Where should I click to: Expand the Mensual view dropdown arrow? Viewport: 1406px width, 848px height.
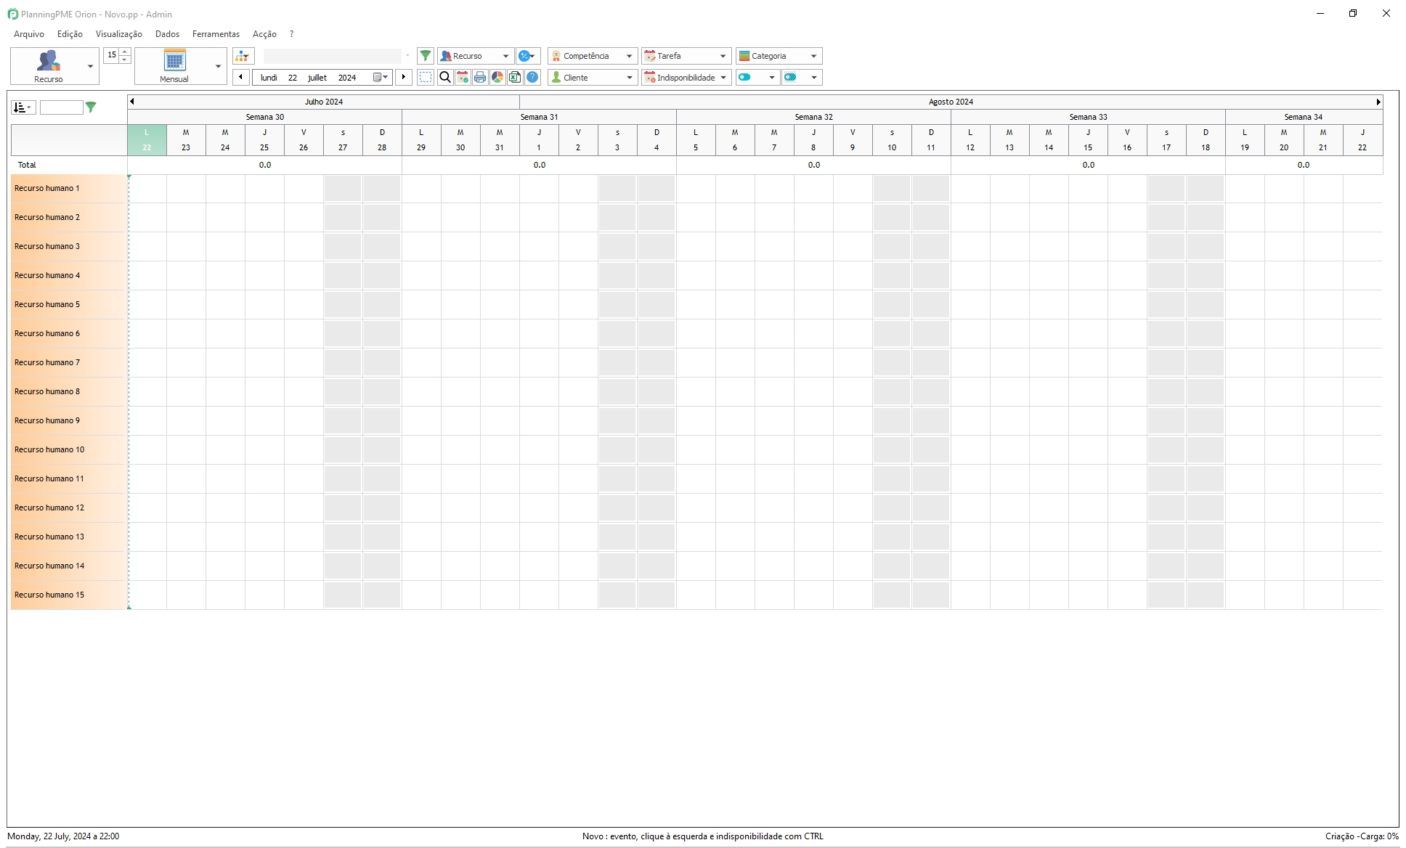click(x=219, y=66)
